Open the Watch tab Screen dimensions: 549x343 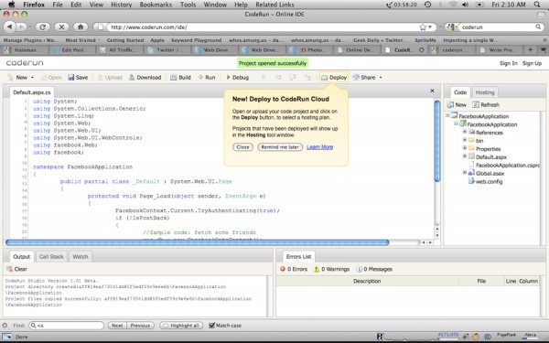[81, 256]
